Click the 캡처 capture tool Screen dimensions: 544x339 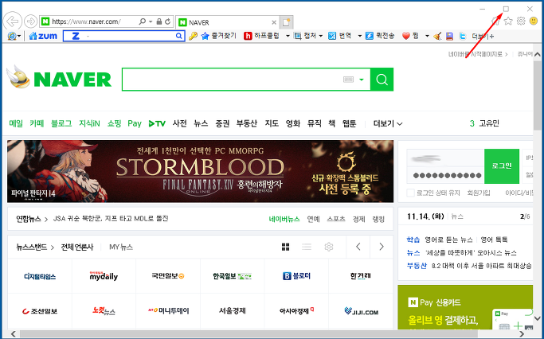pos(305,36)
